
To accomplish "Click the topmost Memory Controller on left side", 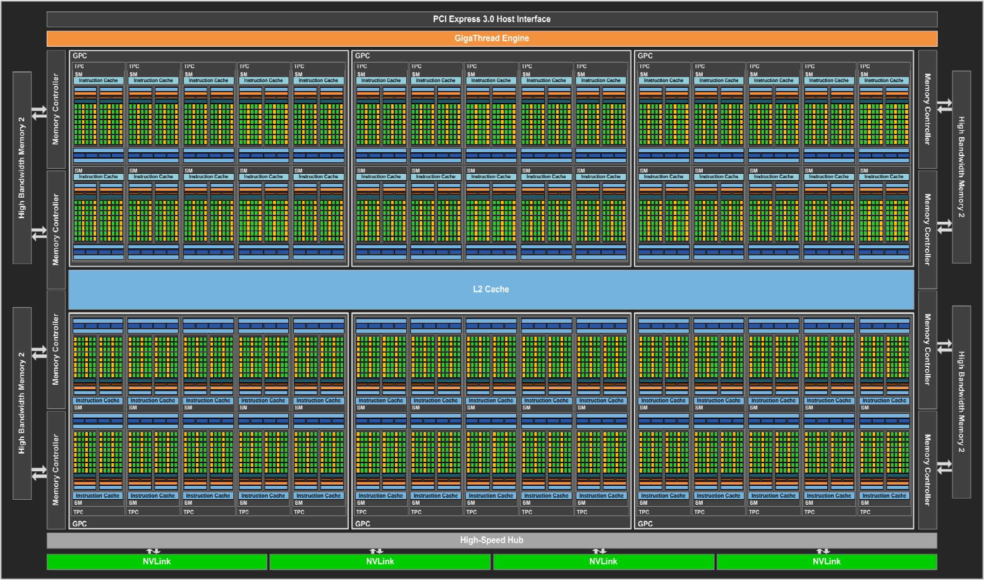I will 56,109.
